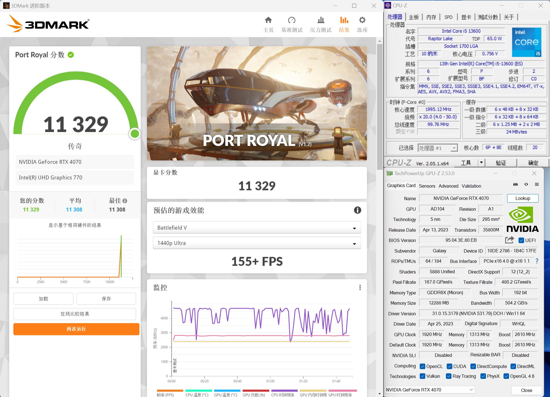
Task: Click the Lookup button in GPU-Z
Action: pos(523,198)
